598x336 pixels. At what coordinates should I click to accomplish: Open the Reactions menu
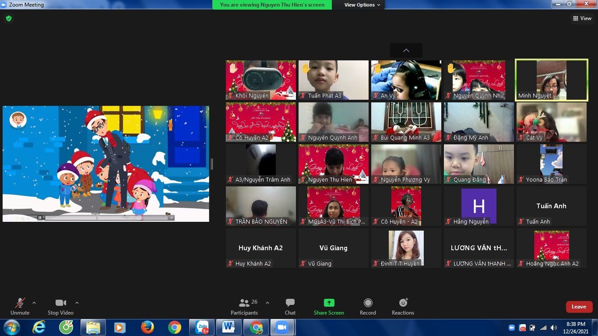point(403,306)
